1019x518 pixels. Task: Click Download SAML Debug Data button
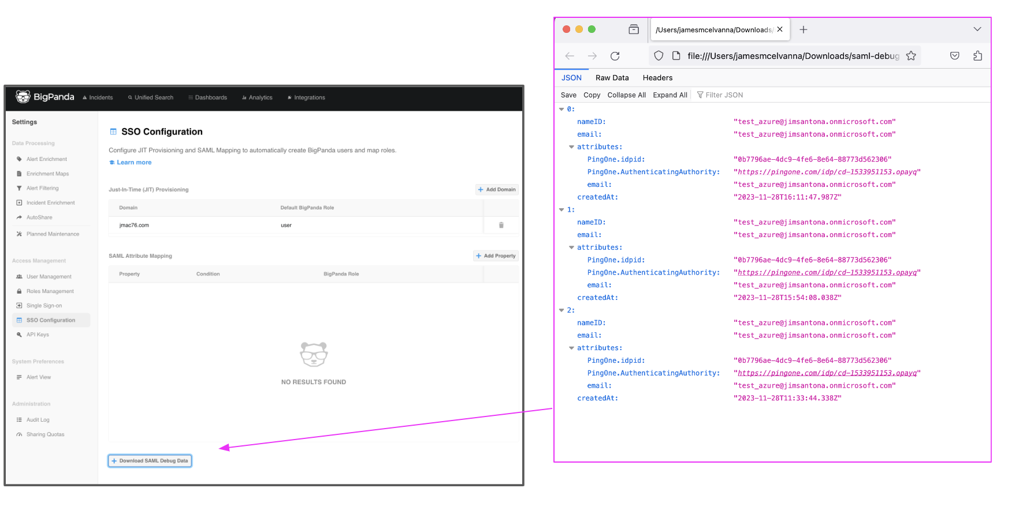coord(150,461)
